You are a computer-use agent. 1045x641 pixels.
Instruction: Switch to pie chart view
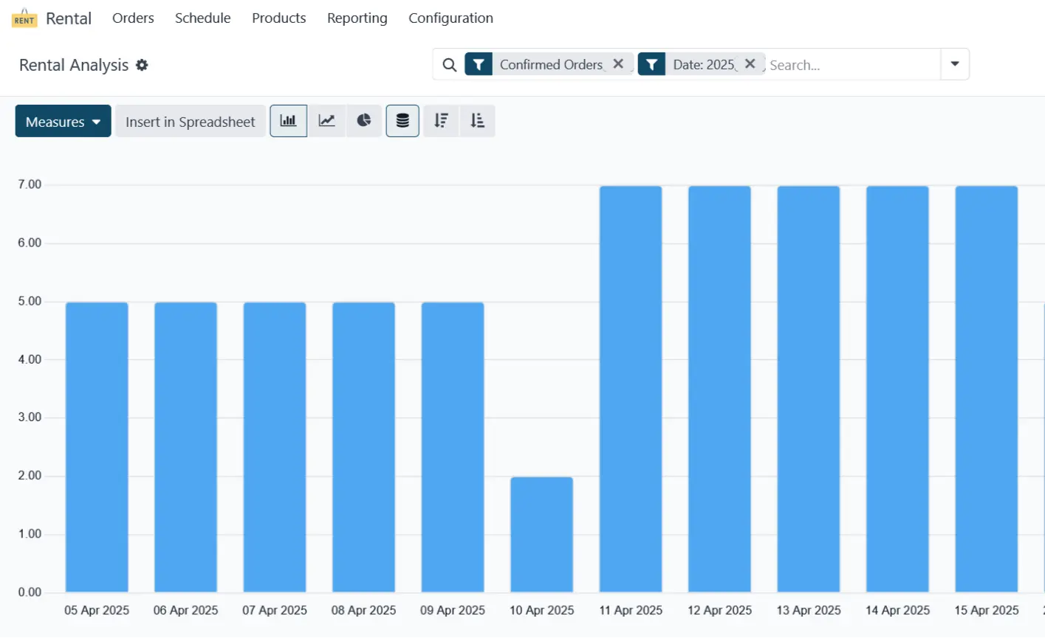[364, 121]
